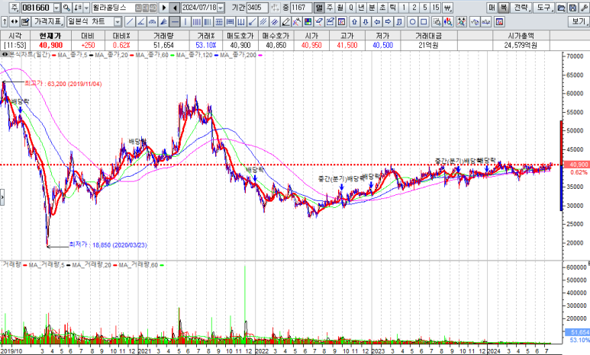Select the trend line drawing tool
Image resolution: width=590 pixels, height=355 pixels.
[x=131, y=22]
